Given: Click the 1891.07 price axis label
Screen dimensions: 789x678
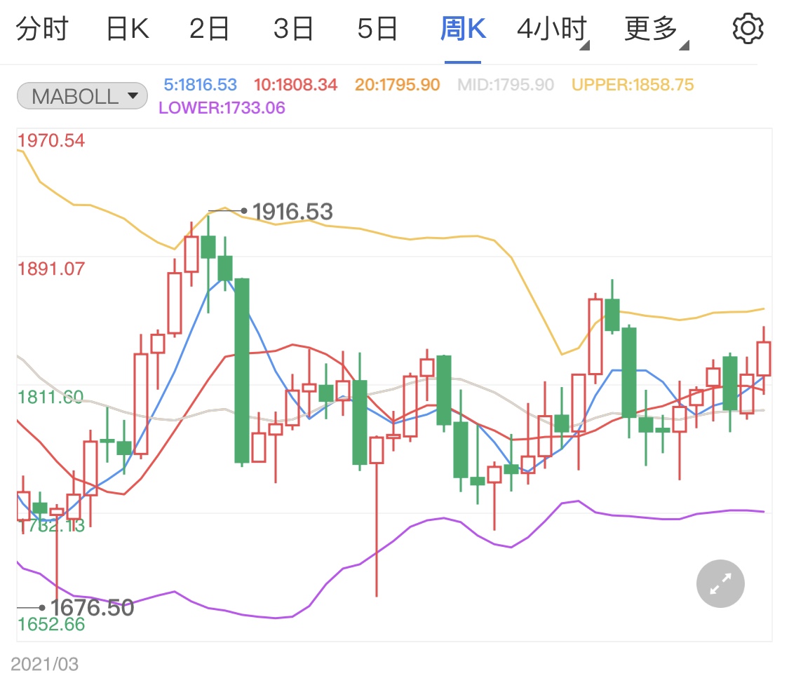Looking at the screenshot, I should coord(51,269).
